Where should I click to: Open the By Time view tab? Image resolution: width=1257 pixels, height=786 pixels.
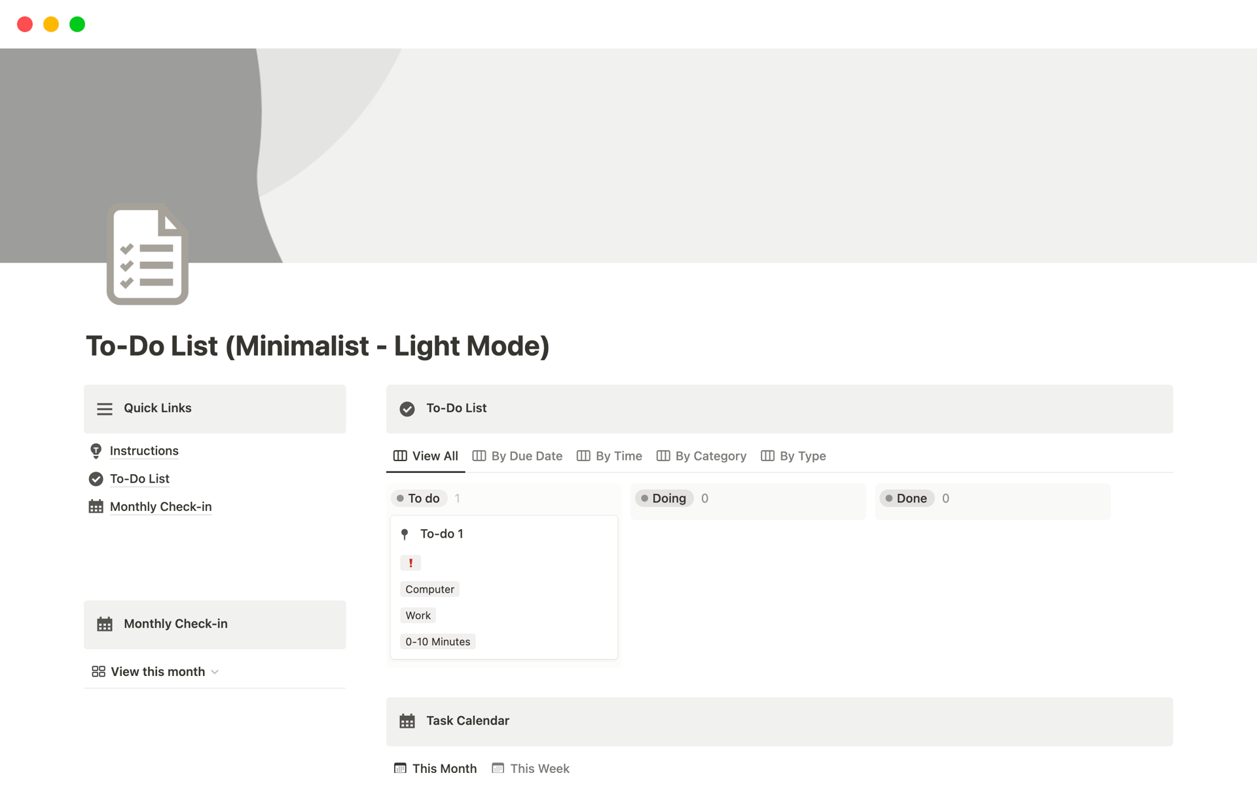click(618, 456)
